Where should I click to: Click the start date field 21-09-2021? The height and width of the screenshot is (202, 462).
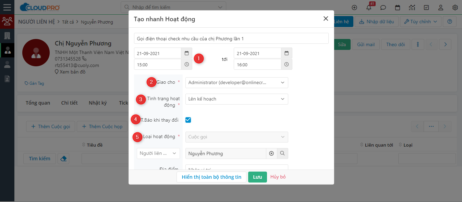coord(158,53)
